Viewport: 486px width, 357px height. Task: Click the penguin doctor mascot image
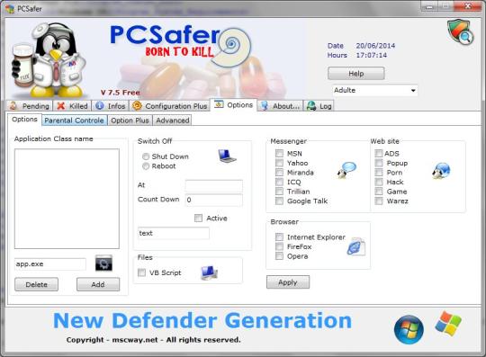coord(49,59)
